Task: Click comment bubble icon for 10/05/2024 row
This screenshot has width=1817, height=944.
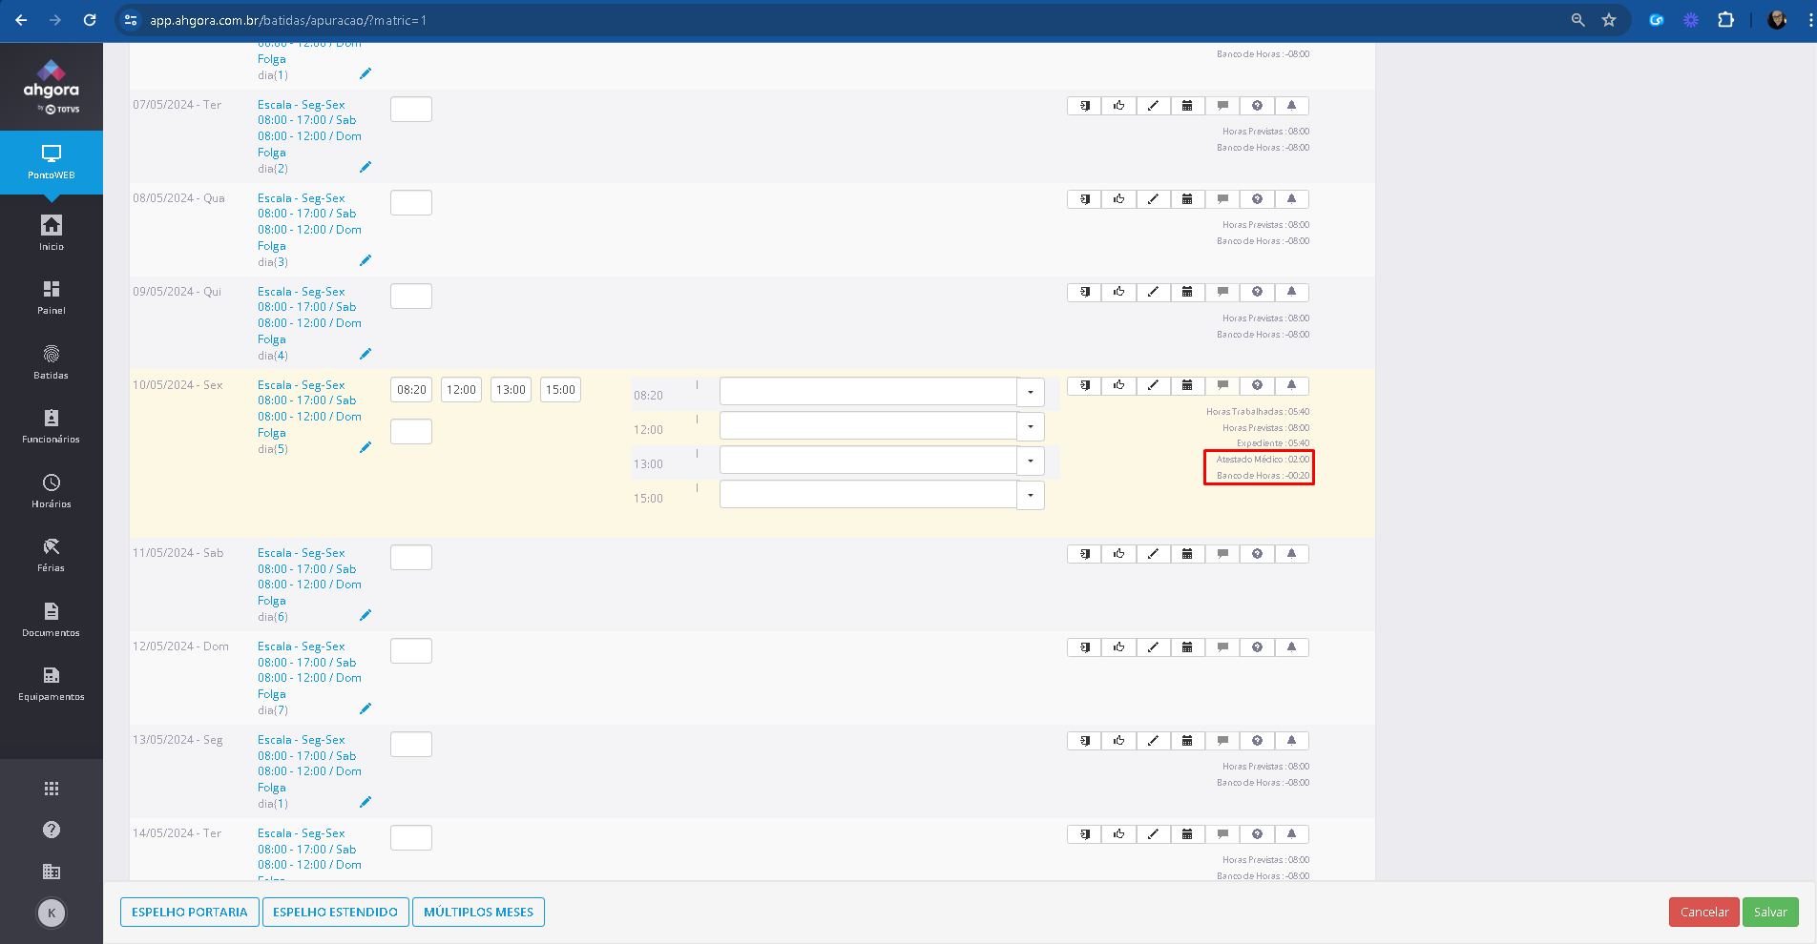Action: 1222,386
